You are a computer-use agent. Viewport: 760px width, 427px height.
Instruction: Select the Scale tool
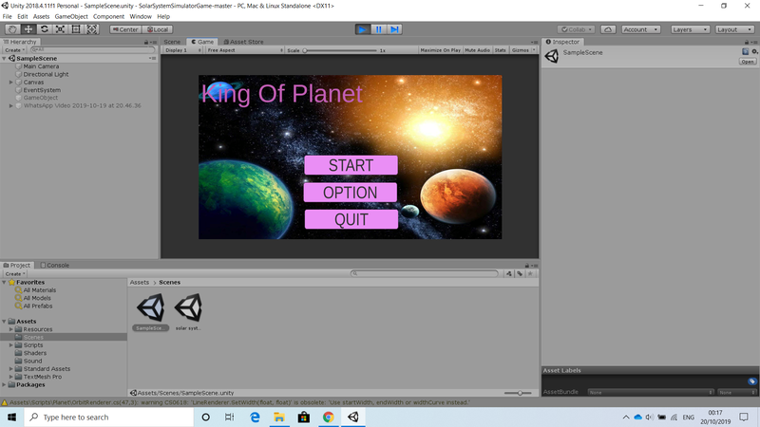point(60,29)
